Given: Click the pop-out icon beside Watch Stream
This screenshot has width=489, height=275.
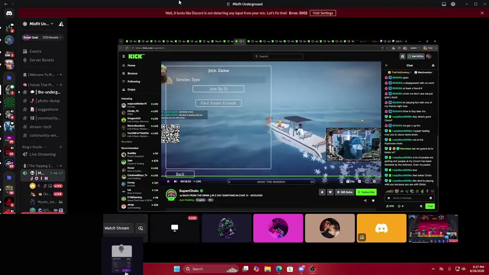Looking at the screenshot, I should point(141,228).
